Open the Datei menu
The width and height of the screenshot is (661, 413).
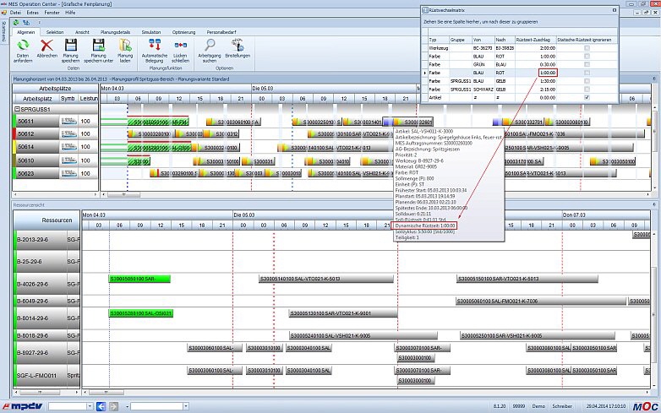[x=15, y=13]
